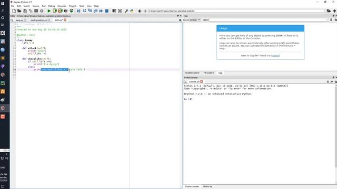
Task: Start debugging the file
Action: [x=78, y=11]
